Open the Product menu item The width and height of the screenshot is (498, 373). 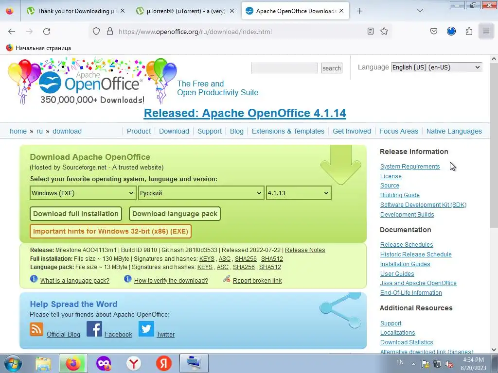(139, 131)
